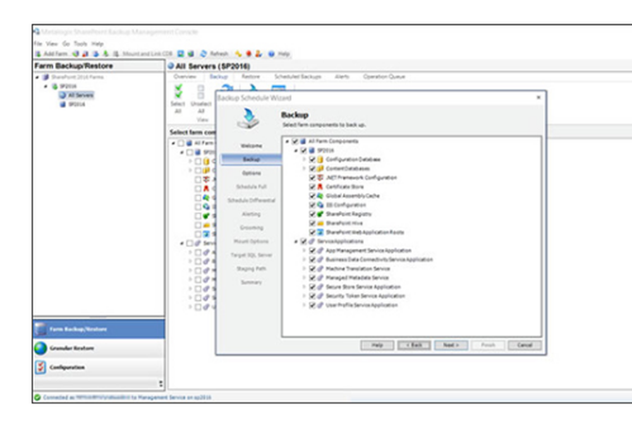Click the SharePoint Hive folder icon
632x425 pixels.
tap(320, 223)
